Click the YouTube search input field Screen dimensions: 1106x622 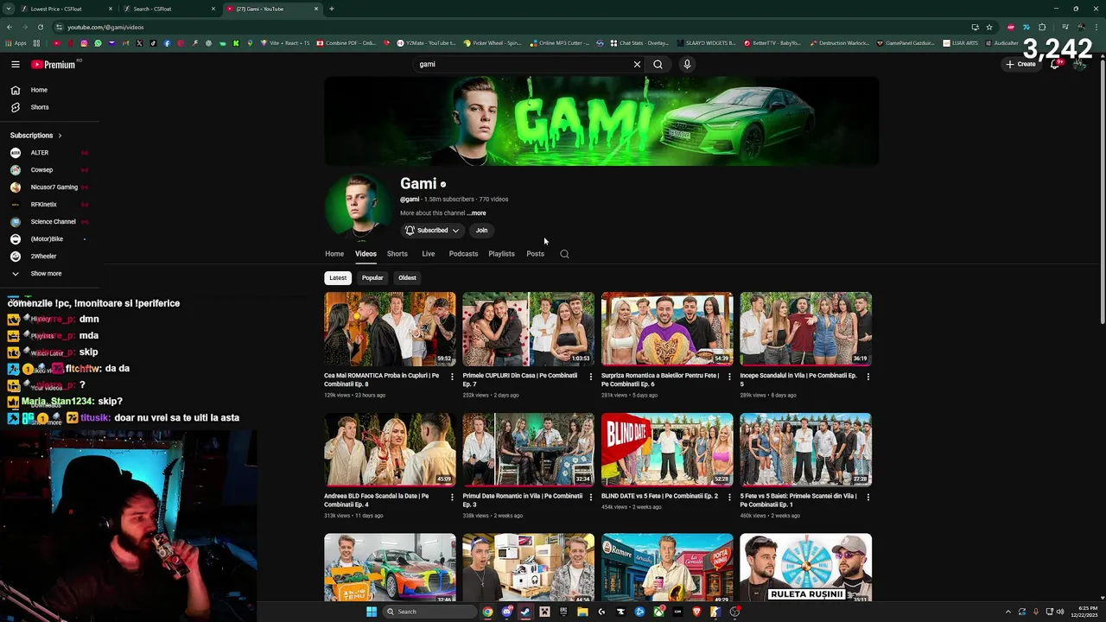click(523, 64)
